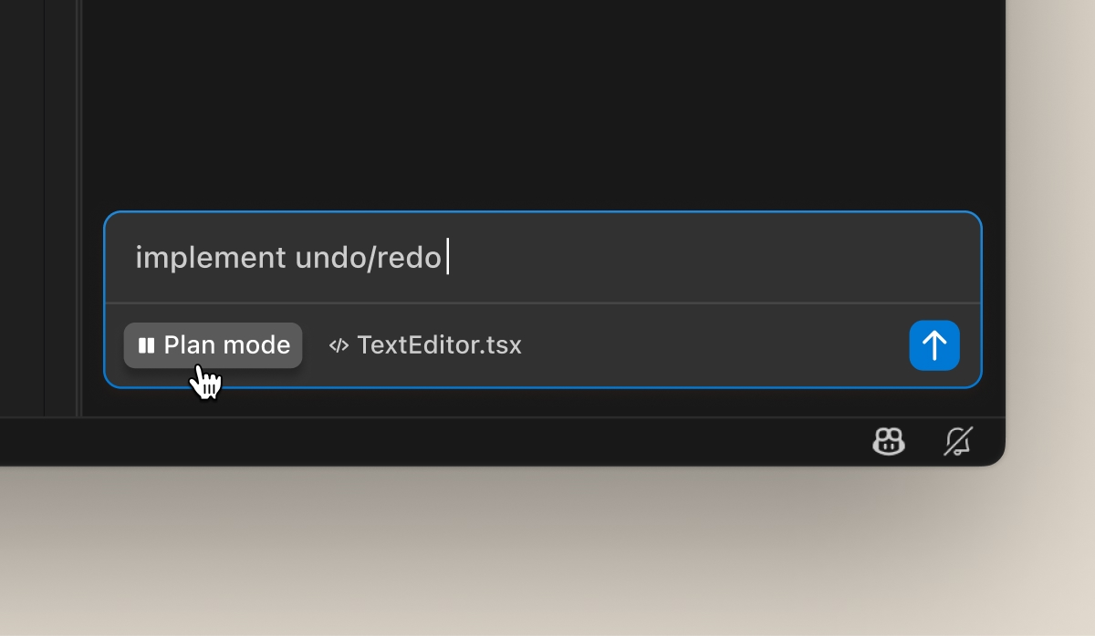Click empty space right of TextEditor.tsx in prompt toolbar
The height and width of the screenshot is (636, 1095).
pos(712,345)
